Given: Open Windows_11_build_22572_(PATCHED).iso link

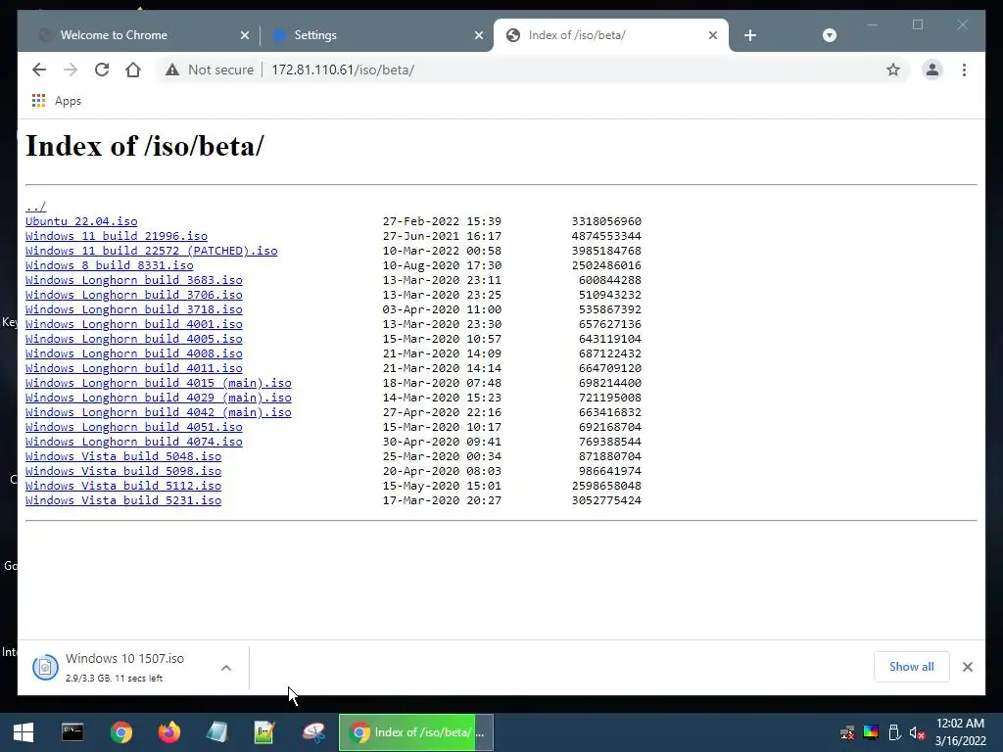Looking at the screenshot, I should tap(152, 251).
